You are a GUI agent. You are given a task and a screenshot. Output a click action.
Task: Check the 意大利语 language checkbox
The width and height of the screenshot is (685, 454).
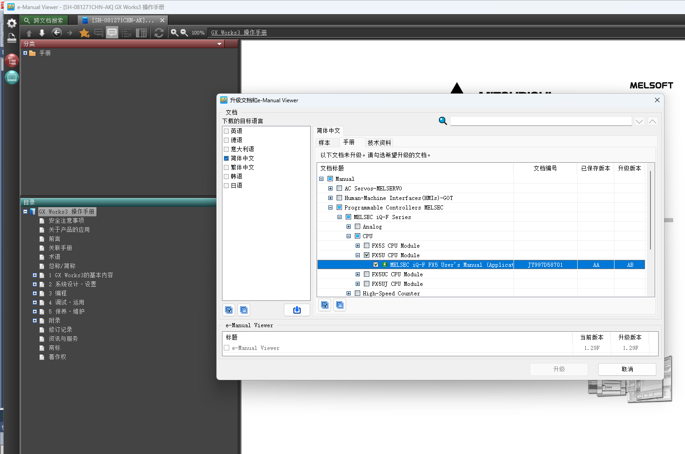226,149
